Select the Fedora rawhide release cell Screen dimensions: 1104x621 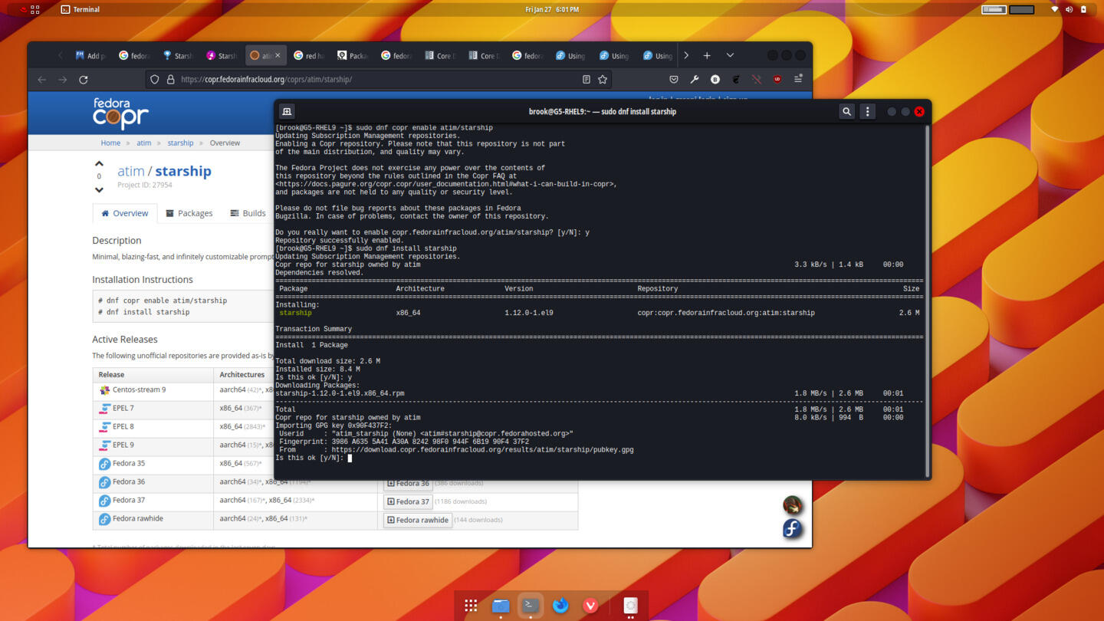[153, 519]
